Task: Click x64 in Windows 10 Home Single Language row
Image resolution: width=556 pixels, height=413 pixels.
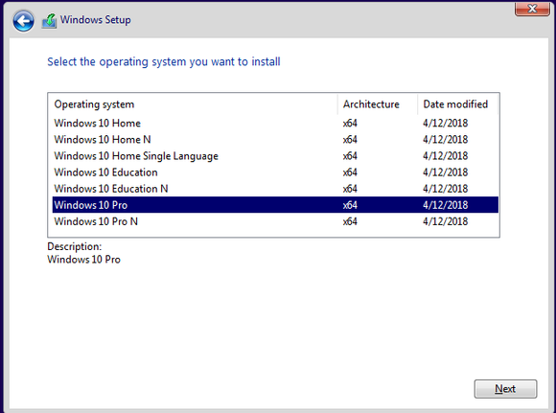Action: 350,155
